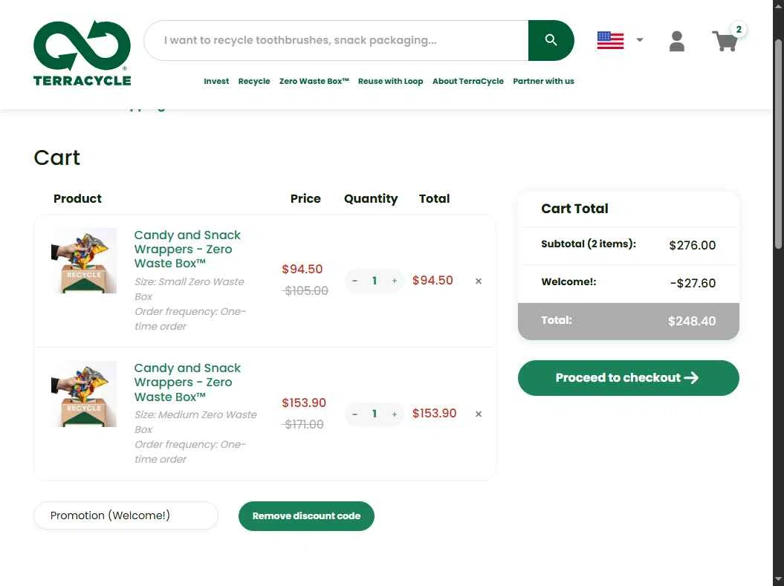Click the Quantity column header

(x=371, y=199)
